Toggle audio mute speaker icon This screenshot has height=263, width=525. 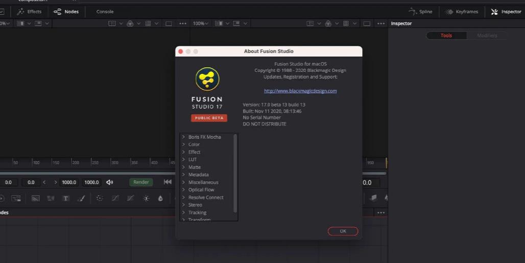pos(109,182)
